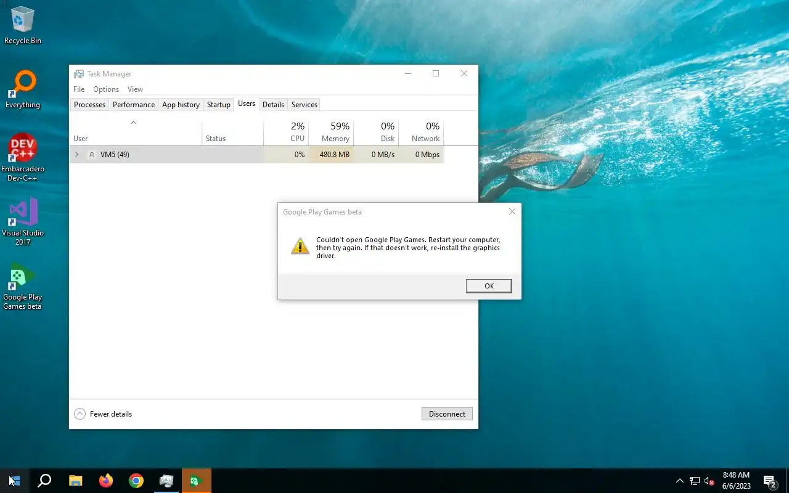Show hidden system tray icons
This screenshot has width=789, height=493.
tap(680, 481)
